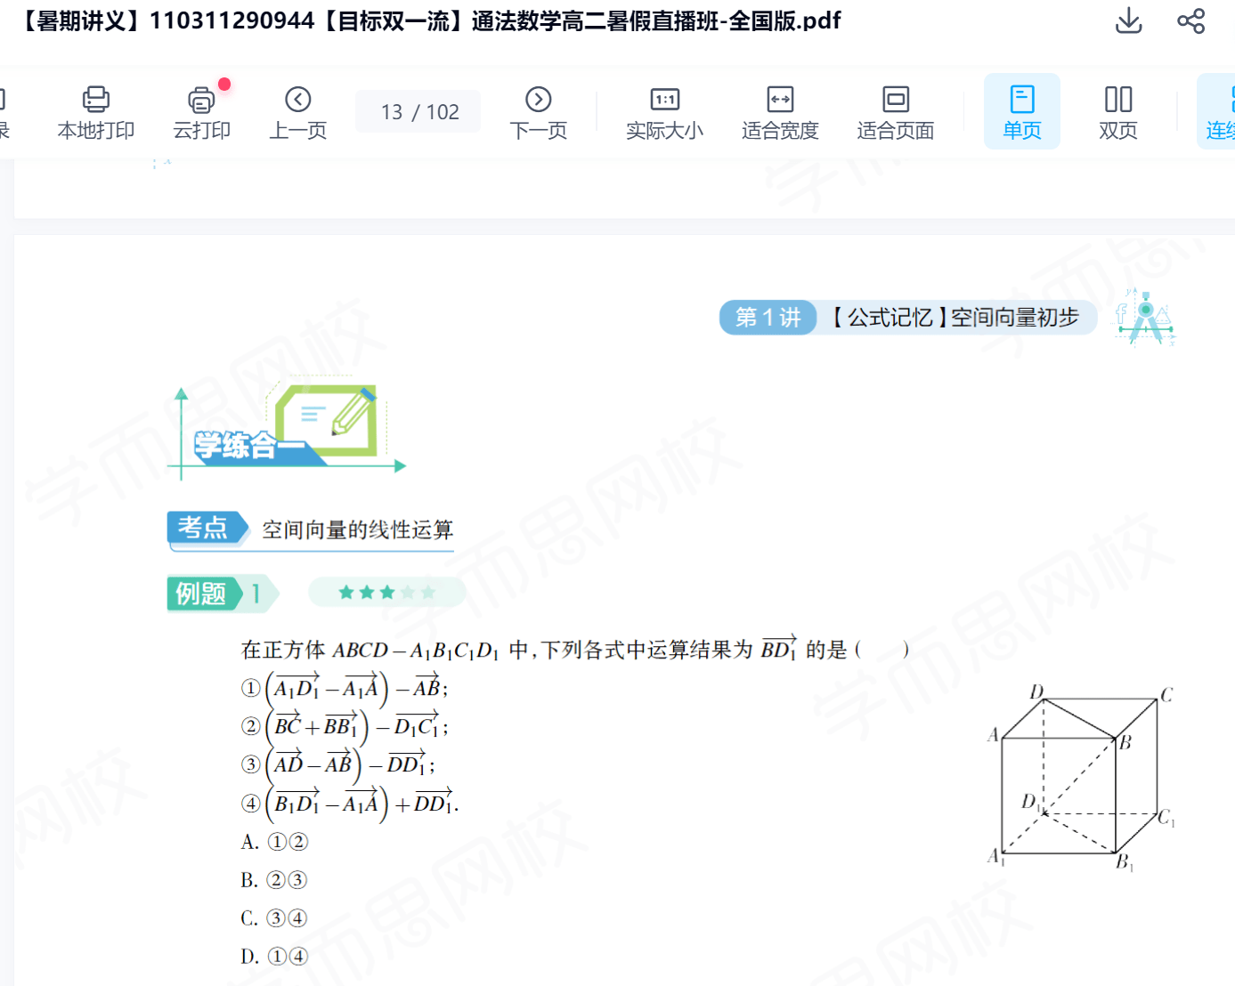Click the text 空间向量的线性运算
The height and width of the screenshot is (986, 1235).
point(358,530)
